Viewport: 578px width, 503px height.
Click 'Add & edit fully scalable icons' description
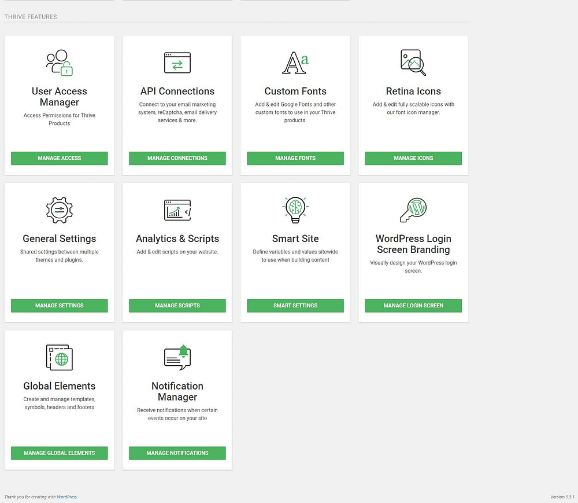[x=413, y=108]
